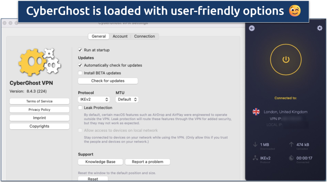Screen dimensions: 327x182
Task: Click the download arrow statistics icon
Action: pyautogui.click(x=255, y=145)
